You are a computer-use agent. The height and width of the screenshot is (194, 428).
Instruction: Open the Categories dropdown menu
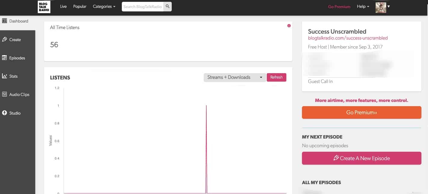(104, 6)
